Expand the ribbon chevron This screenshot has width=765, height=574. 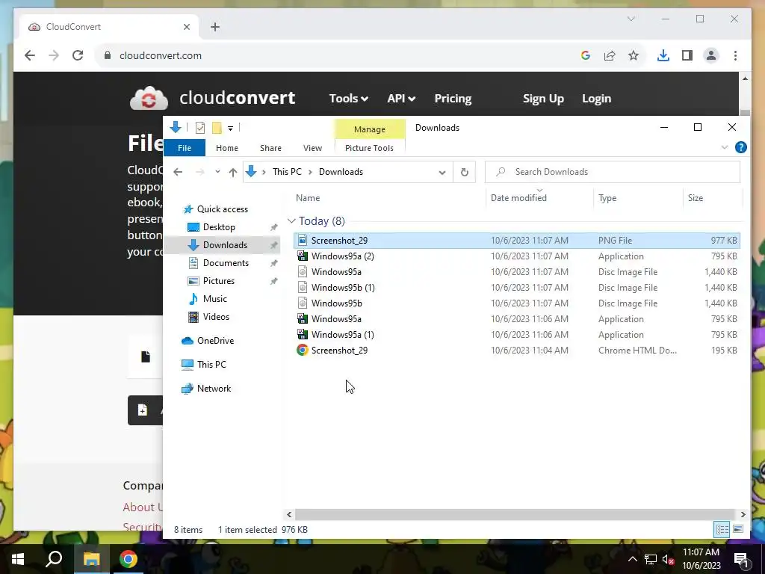tap(725, 147)
